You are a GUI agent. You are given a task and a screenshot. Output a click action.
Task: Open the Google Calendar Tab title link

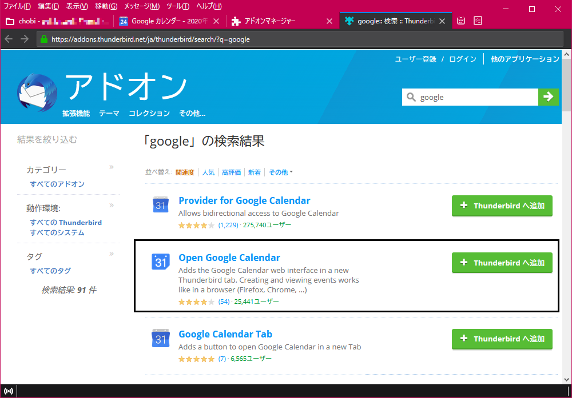point(225,334)
